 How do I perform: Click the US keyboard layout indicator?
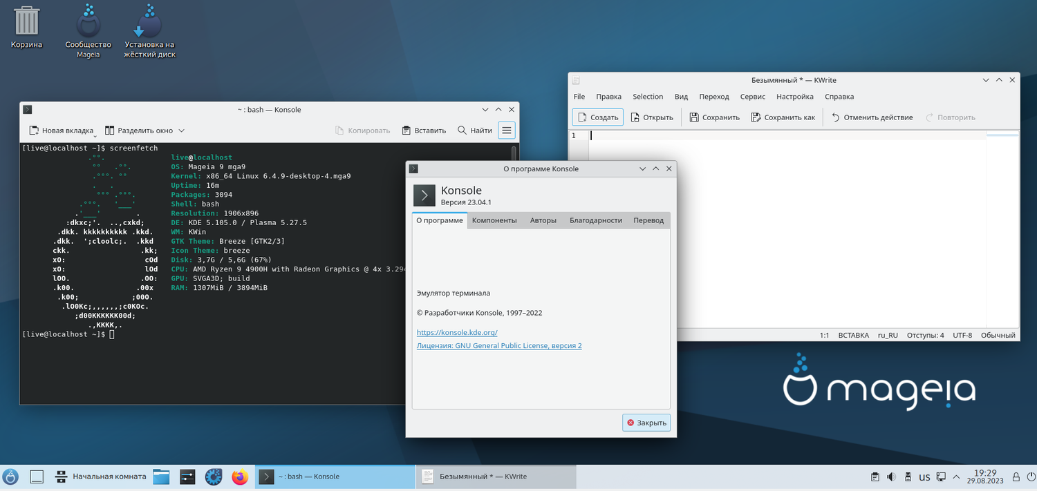point(924,476)
